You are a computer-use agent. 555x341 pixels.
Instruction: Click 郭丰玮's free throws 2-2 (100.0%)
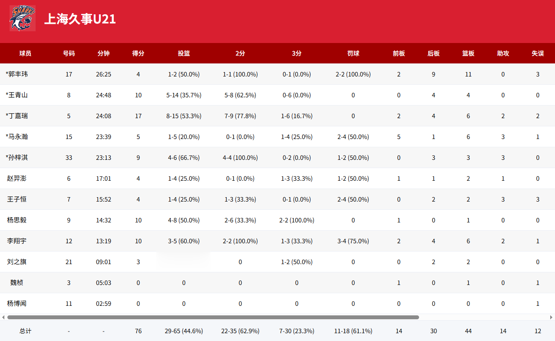tap(353, 74)
